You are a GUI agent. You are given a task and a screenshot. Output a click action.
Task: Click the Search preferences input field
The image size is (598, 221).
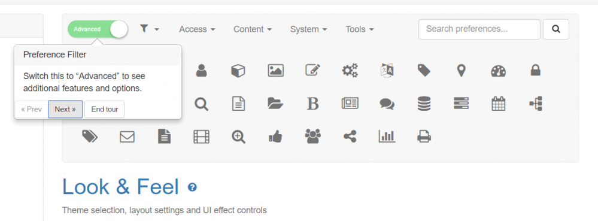point(479,29)
